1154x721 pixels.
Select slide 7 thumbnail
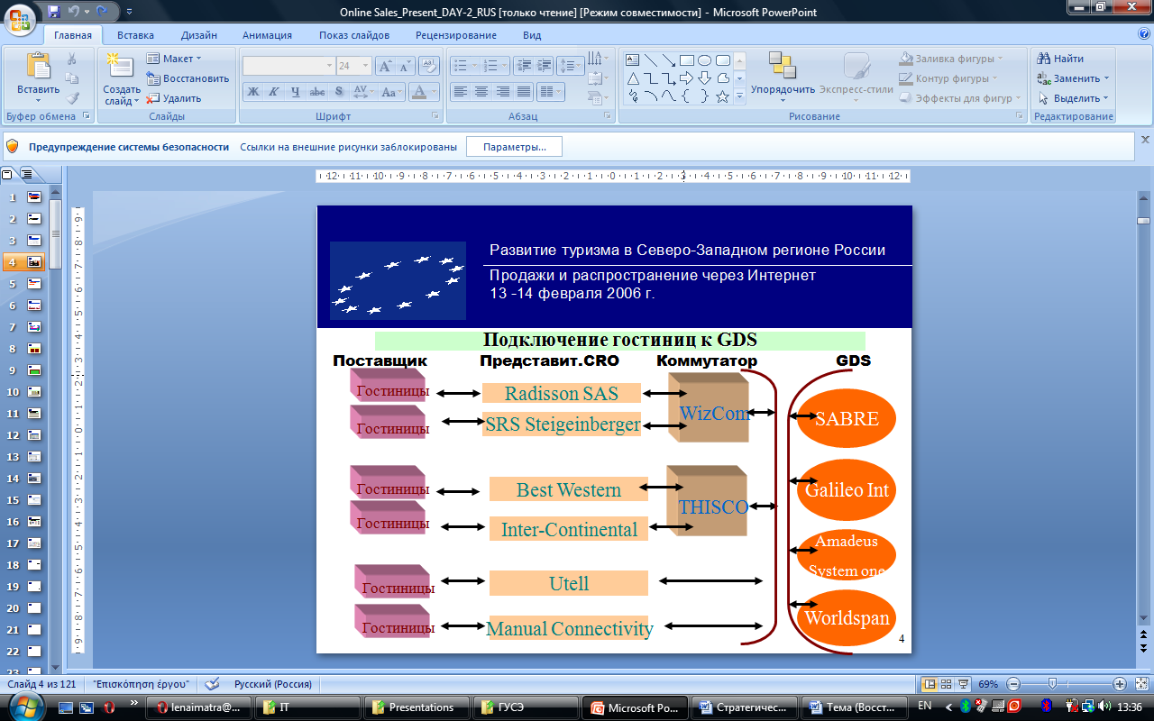(x=34, y=327)
